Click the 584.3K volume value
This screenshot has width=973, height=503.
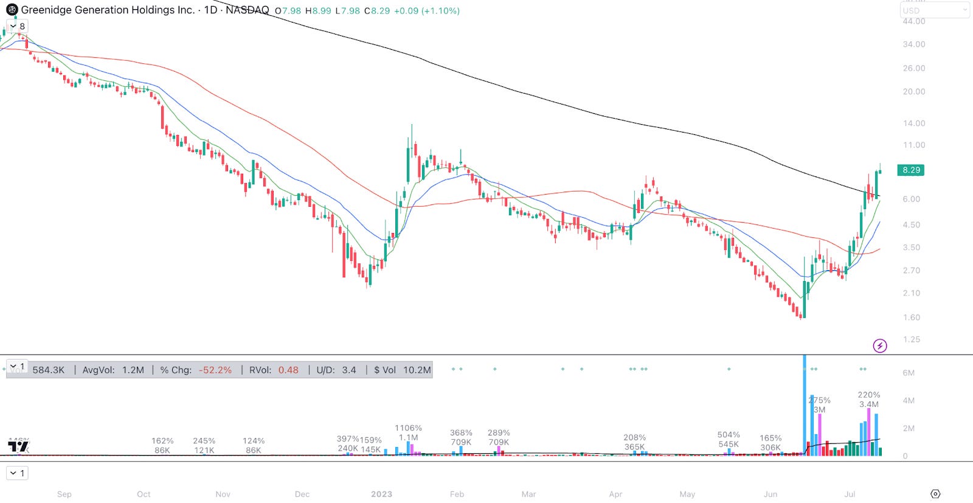coord(48,370)
